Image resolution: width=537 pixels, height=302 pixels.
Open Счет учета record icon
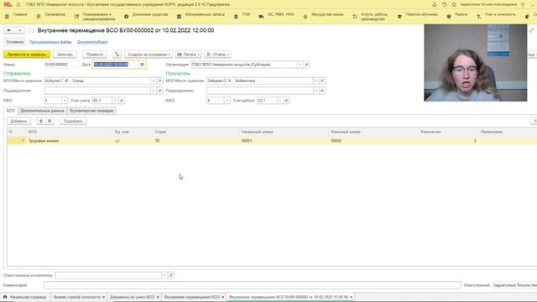click(x=122, y=101)
